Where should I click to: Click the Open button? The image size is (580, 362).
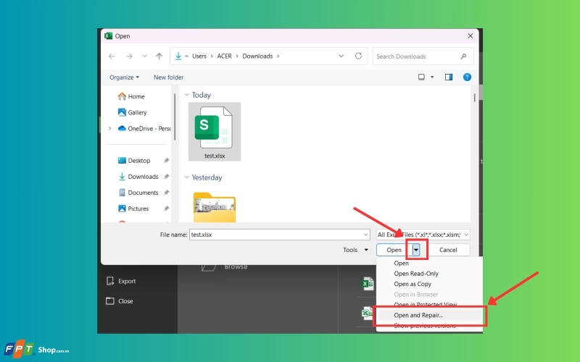pos(394,250)
